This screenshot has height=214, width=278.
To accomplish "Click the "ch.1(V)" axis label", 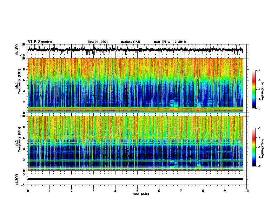I will 16,50.
